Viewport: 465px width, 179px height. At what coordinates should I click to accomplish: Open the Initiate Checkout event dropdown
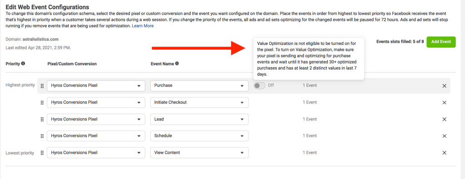click(199, 102)
